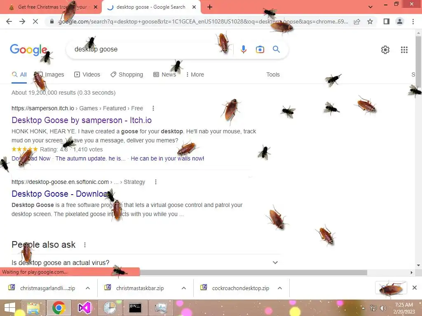Screen dimensions: 422x316
Task: Open network status in system tray
Action: point(373,308)
